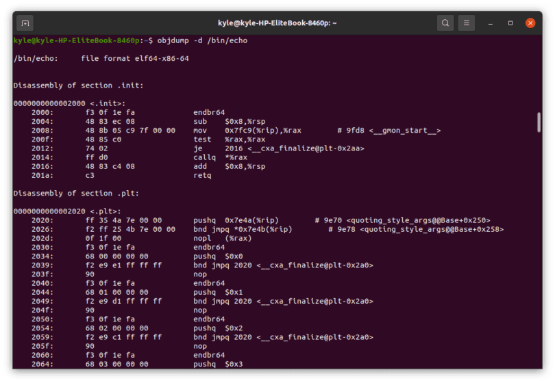555x383 pixels.
Task: Open a new terminal tab
Action: (25, 23)
